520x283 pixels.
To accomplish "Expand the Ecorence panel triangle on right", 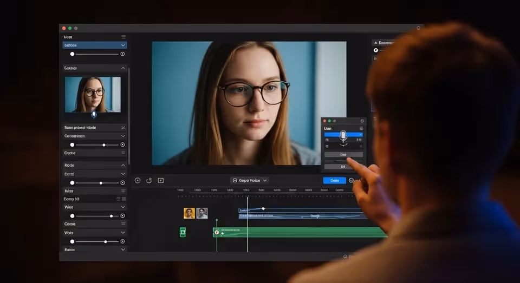I will pyautogui.click(x=375, y=43).
